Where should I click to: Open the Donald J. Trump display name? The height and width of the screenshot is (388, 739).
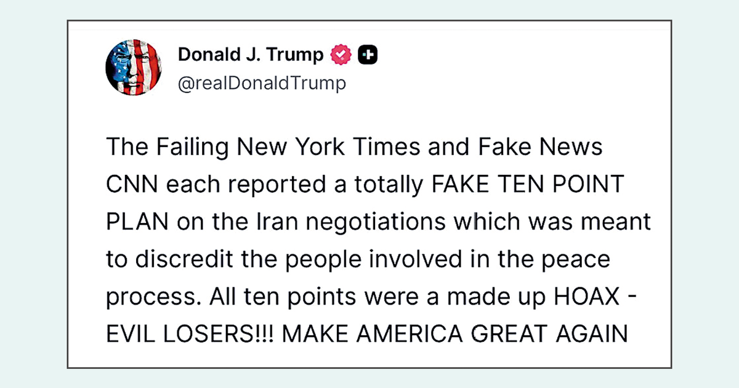(x=250, y=55)
